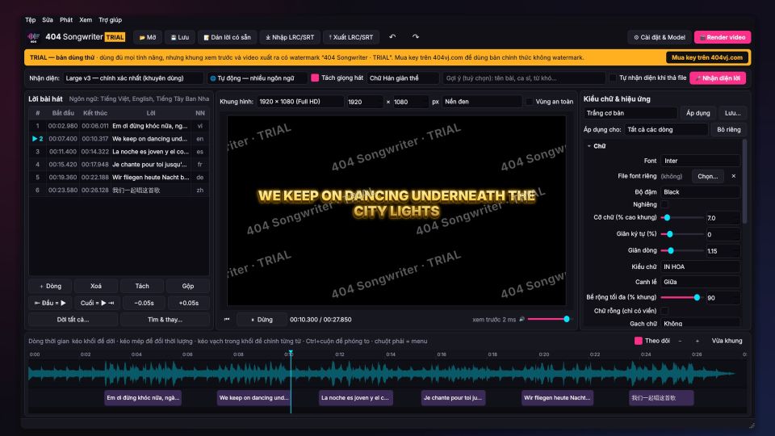
Task: Add a lyric line with + Dòng
Action: click(50, 286)
